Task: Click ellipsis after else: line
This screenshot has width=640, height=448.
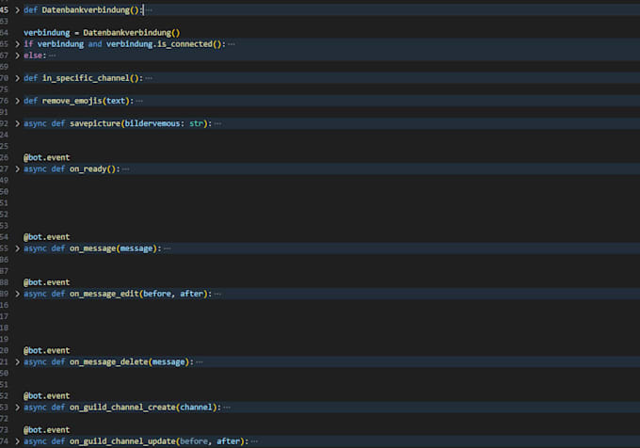Action: tap(53, 56)
